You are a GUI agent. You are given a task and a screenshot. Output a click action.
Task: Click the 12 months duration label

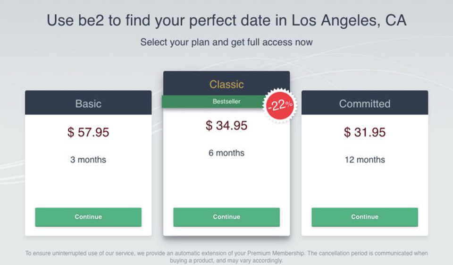pyautogui.click(x=365, y=160)
